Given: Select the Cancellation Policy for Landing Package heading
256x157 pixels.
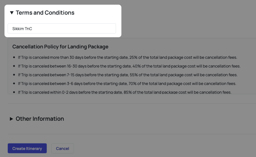Looking at the screenshot, I should click(x=60, y=46).
